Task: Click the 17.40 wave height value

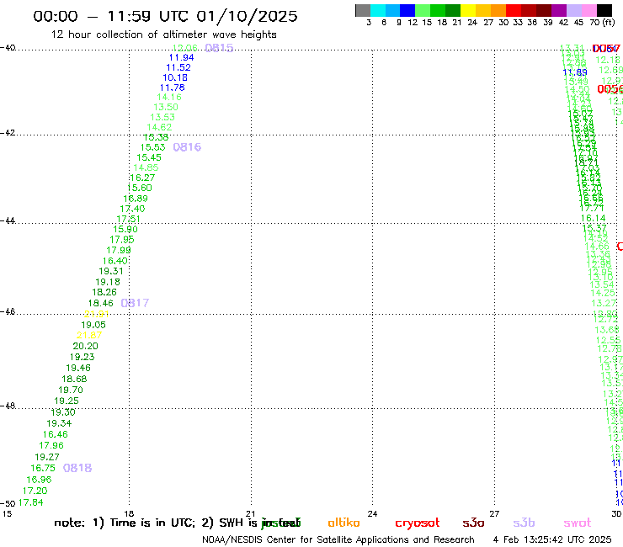Action: tap(132, 209)
